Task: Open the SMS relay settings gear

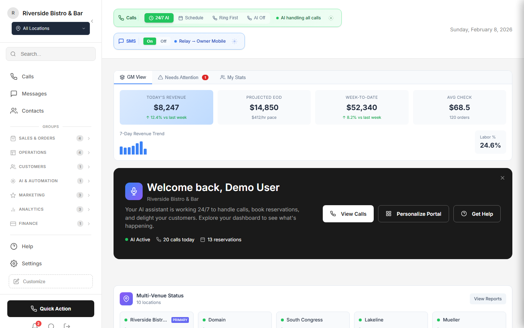Action: 234,41
